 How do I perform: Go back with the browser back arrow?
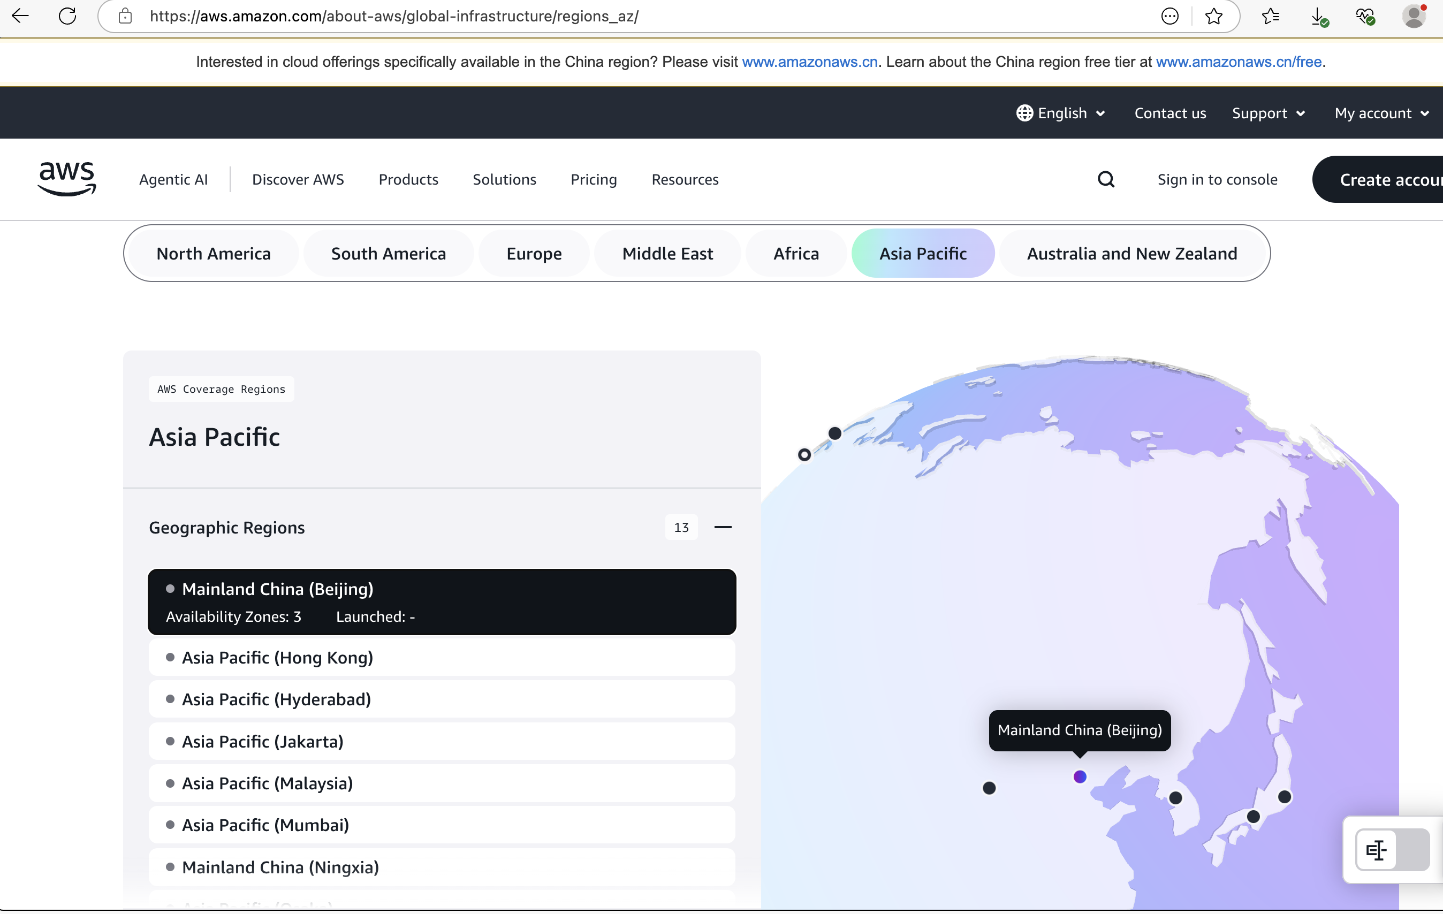pyautogui.click(x=20, y=16)
